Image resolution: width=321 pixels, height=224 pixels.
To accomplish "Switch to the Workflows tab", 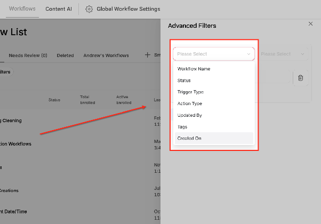I will (x=22, y=9).
